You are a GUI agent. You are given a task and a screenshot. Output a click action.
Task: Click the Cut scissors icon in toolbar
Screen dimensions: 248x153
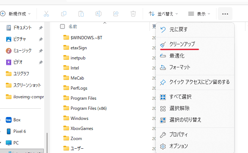pos(46,14)
